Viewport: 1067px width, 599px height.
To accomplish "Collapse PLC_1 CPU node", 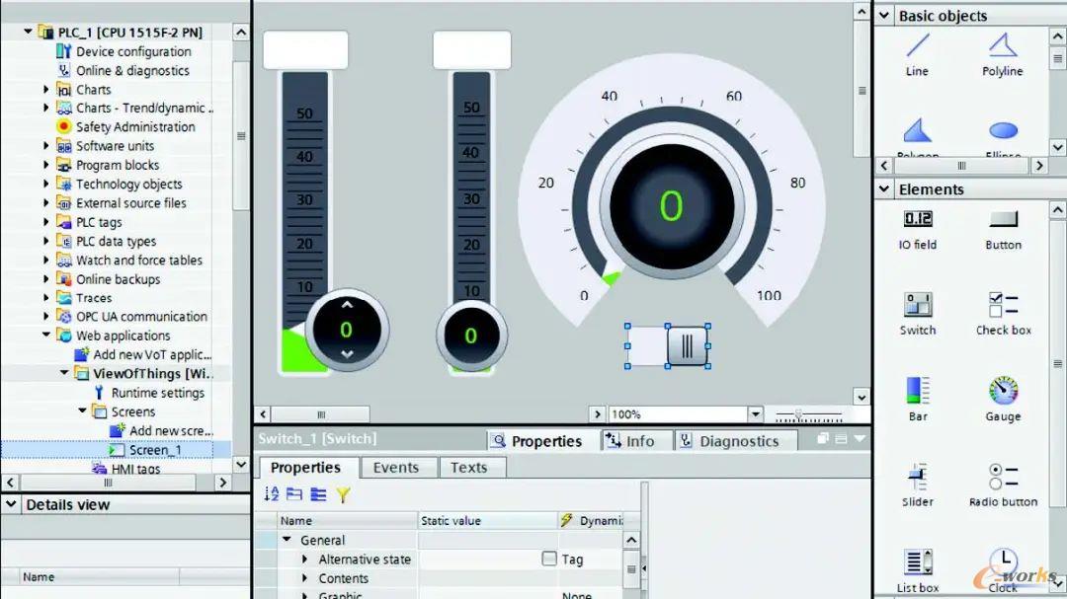I will (x=28, y=32).
